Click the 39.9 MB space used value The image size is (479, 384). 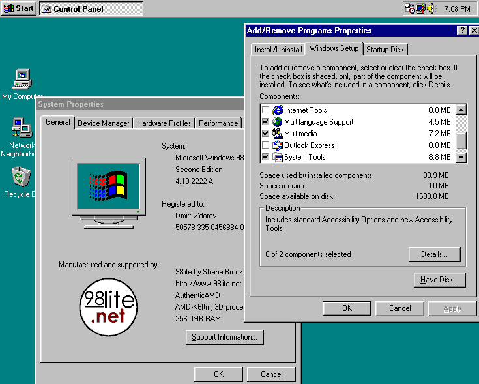(436, 175)
